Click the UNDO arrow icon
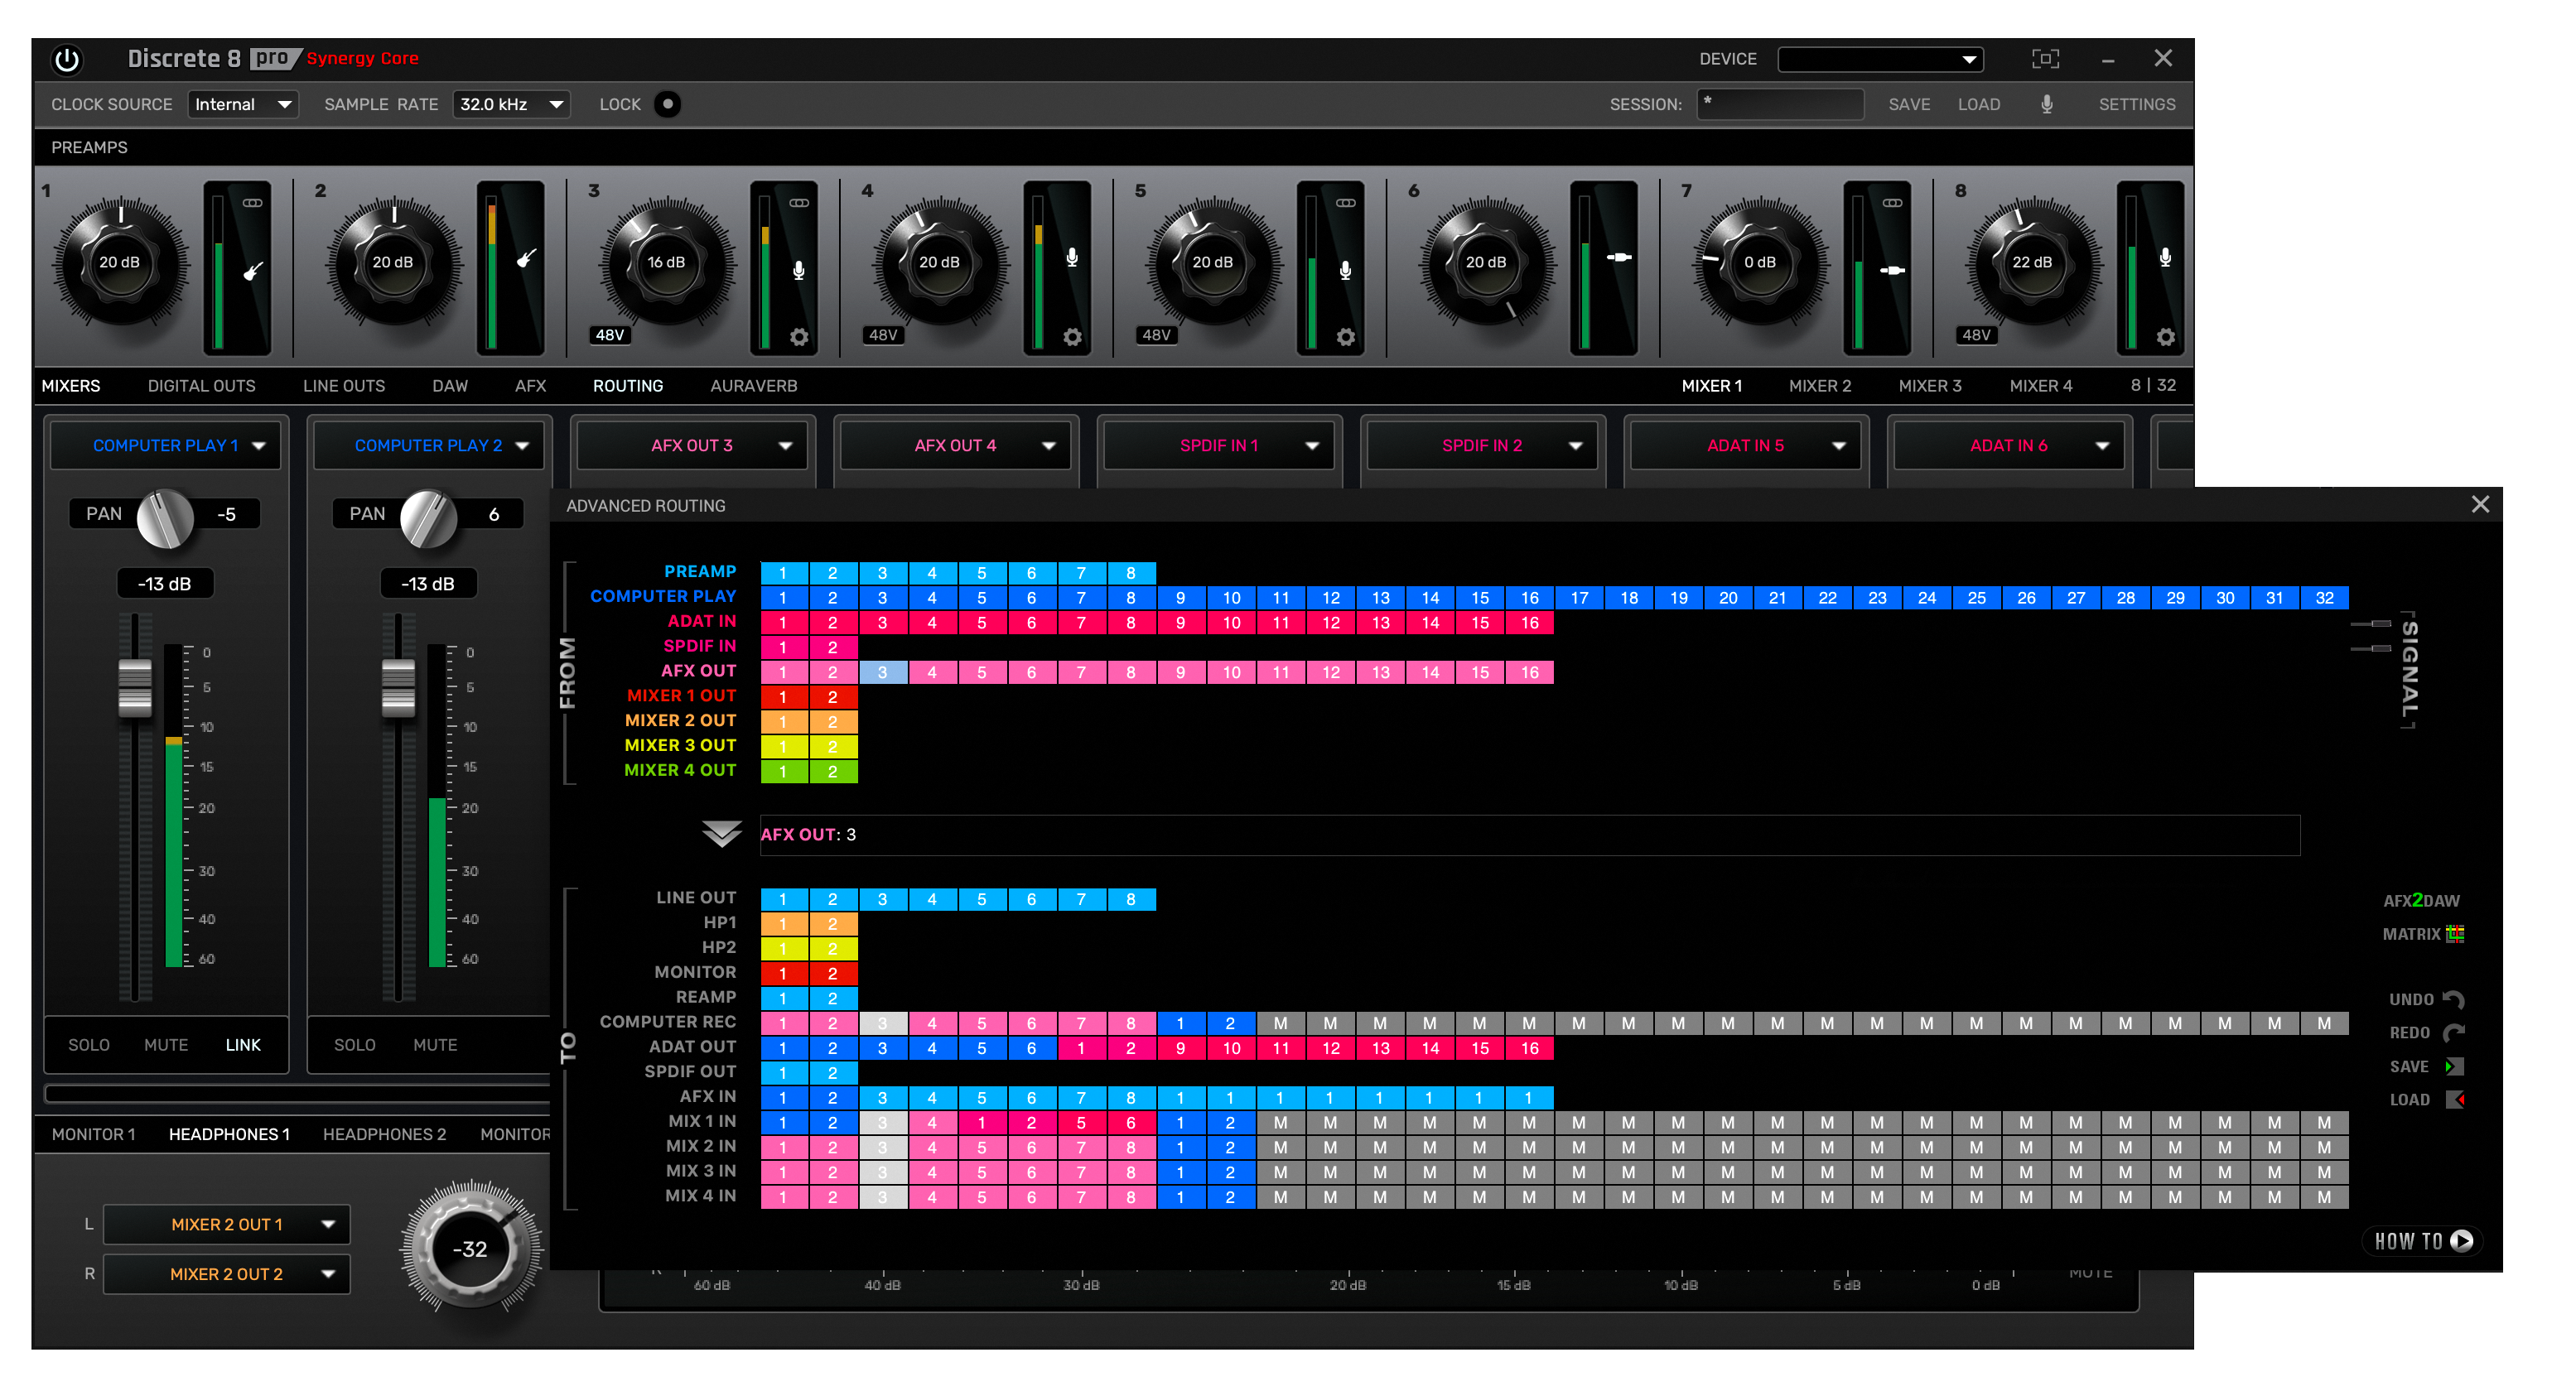Image resolution: width=2576 pixels, height=1391 pixels. 2453,999
